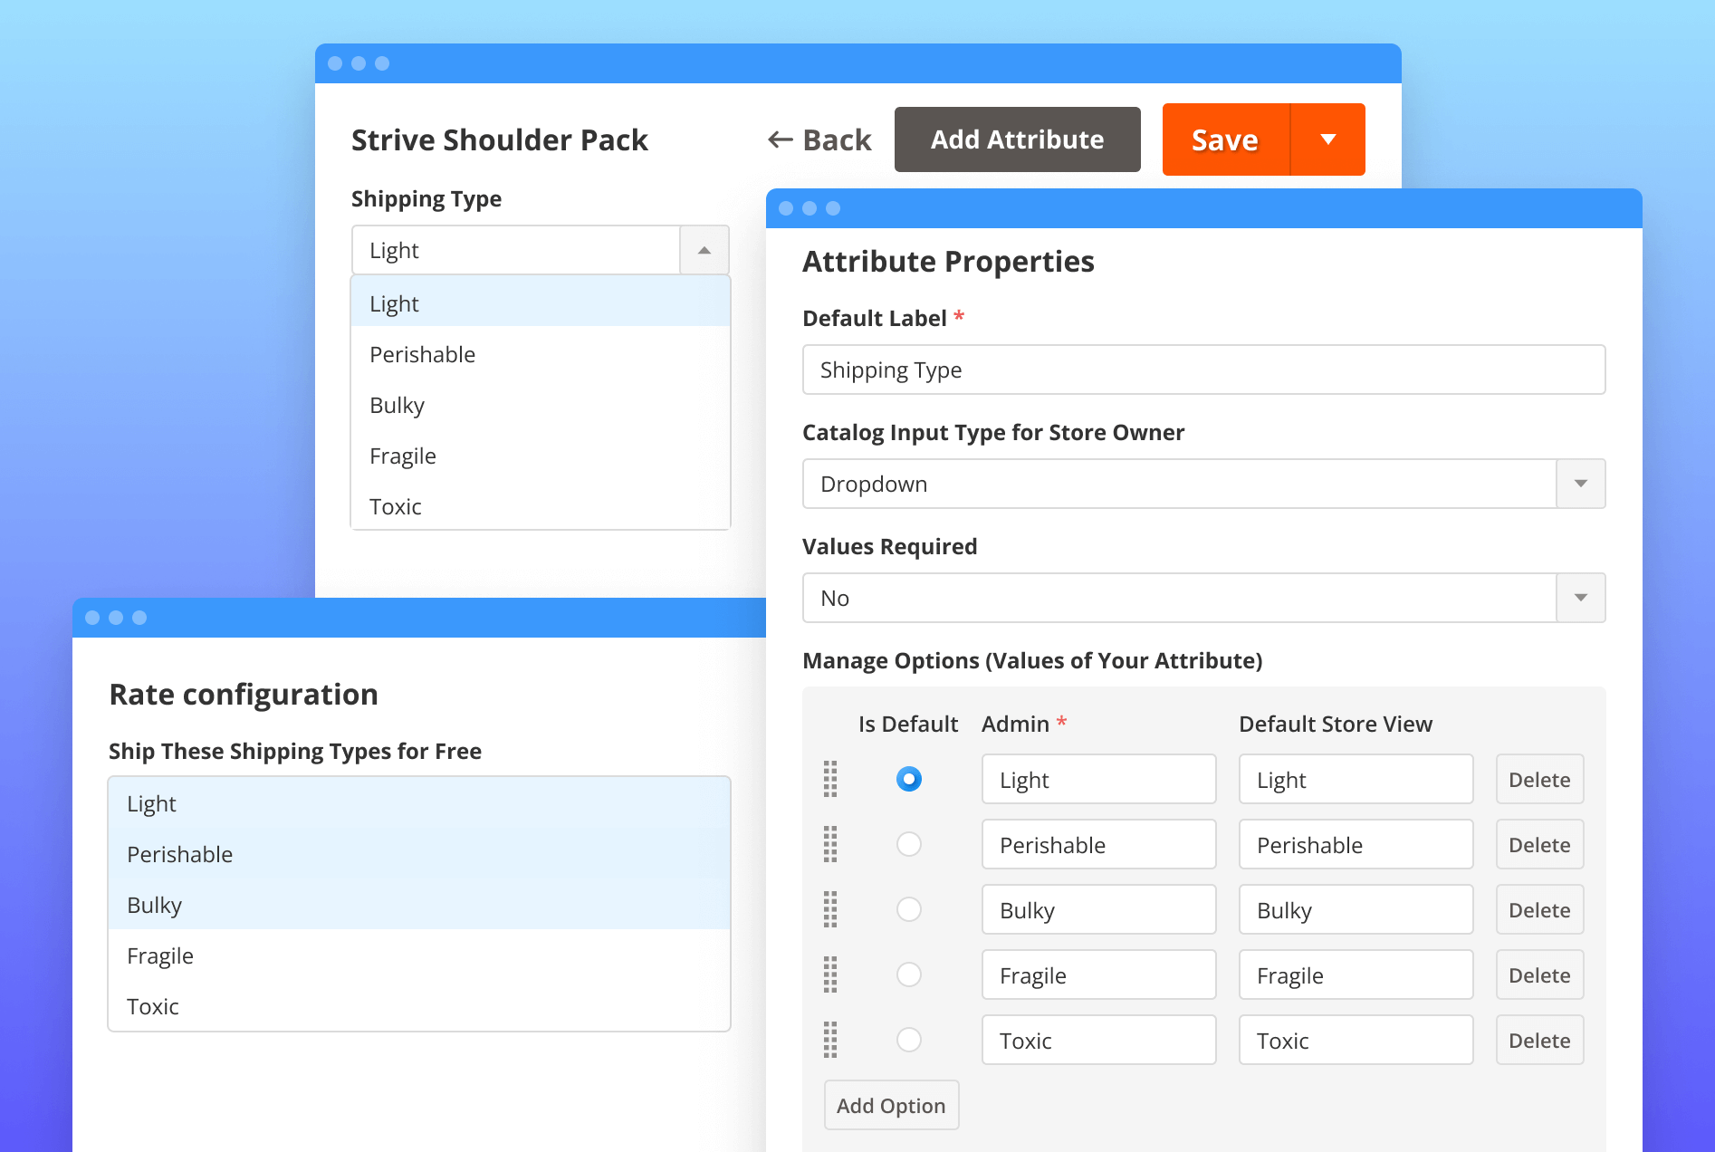Click the drag handle beside the Bulky option
Image resolution: width=1715 pixels, height=1152 pixels.
pos(831,909)
